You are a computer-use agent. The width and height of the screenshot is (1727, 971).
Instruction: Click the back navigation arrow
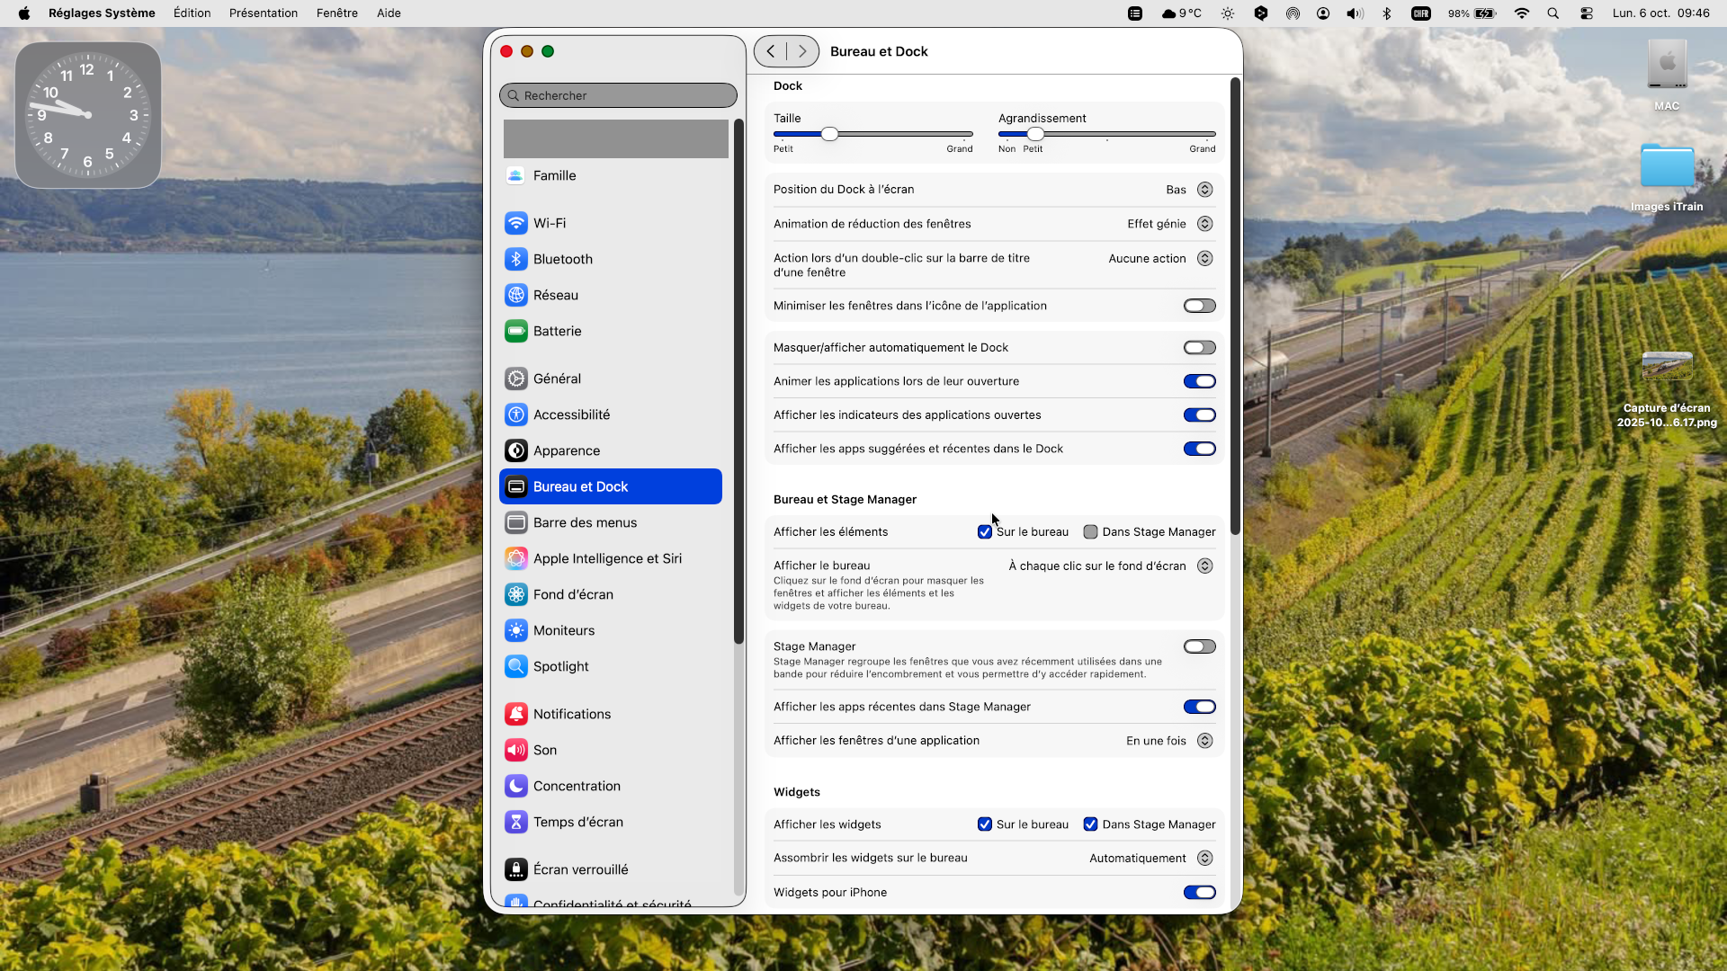point(771,51)
